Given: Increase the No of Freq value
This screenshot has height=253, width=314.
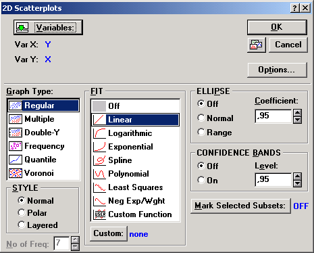Looking at the screenshot, I should [x=75, y=240].
